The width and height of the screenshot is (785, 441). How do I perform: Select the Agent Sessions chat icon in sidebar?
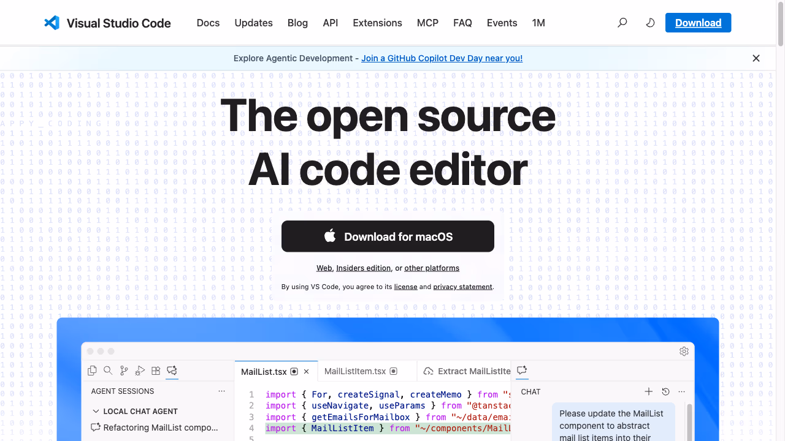(x=172, y=371)
